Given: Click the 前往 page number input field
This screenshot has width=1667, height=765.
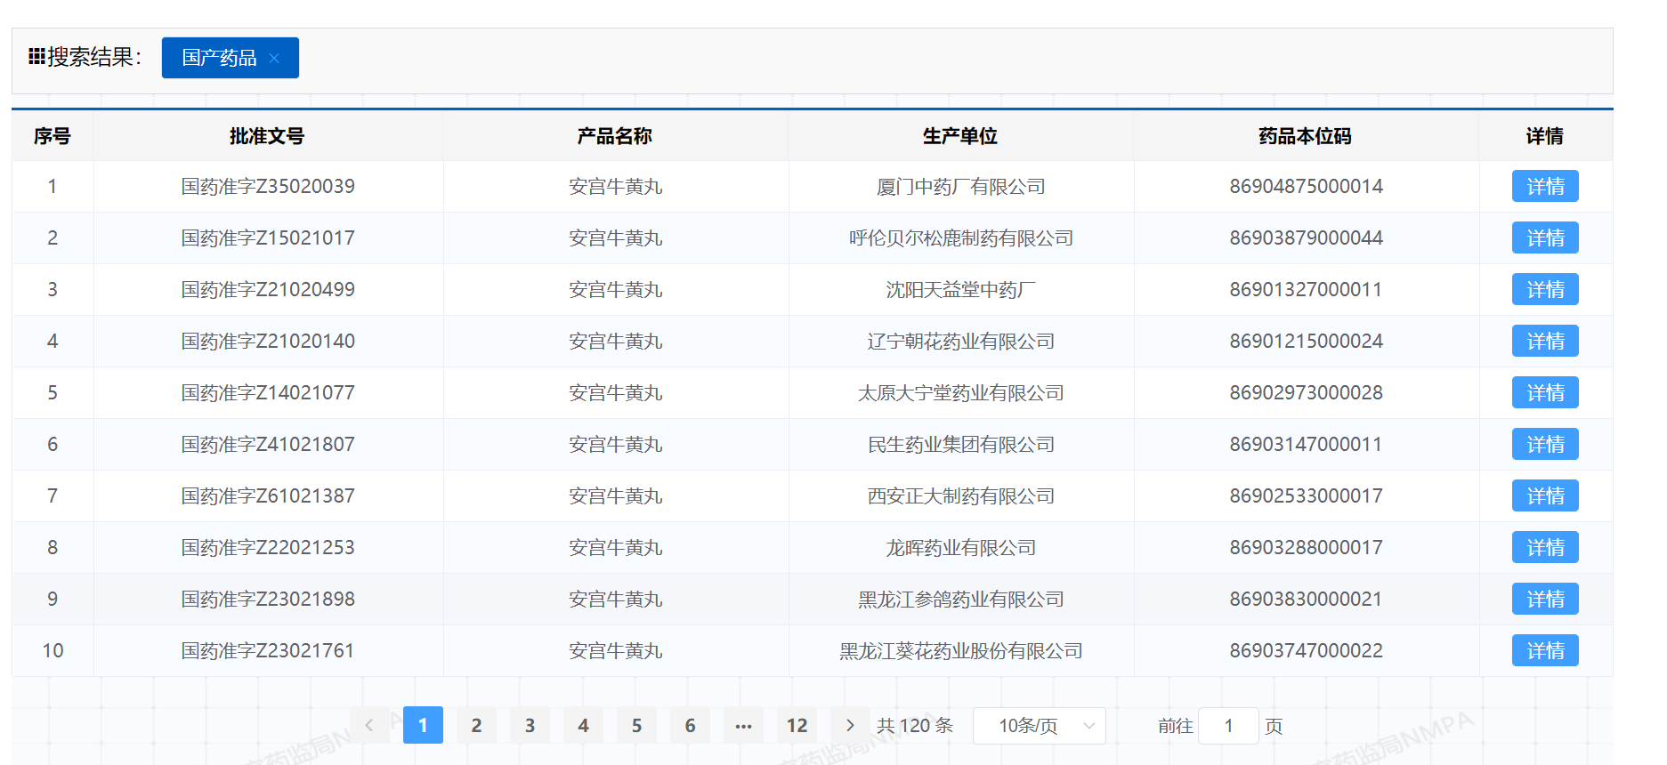Looking at the screenshot, I should [1228, 726].
